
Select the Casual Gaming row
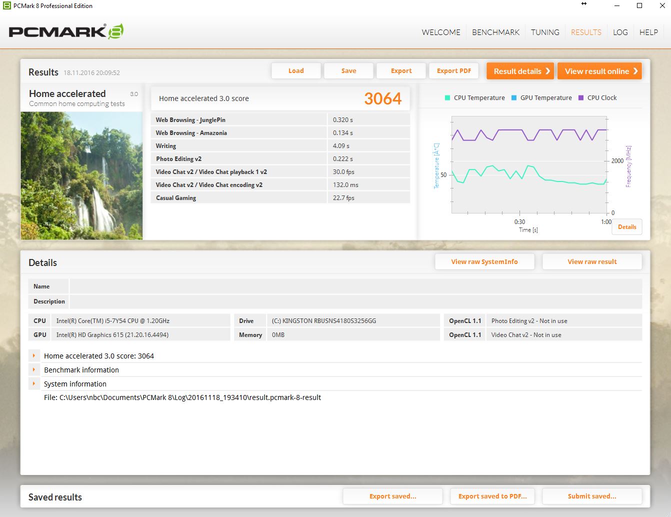click(280, 198)
